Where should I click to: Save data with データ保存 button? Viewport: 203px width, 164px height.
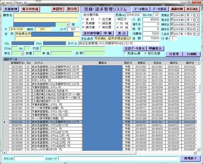tap(159, 9)
